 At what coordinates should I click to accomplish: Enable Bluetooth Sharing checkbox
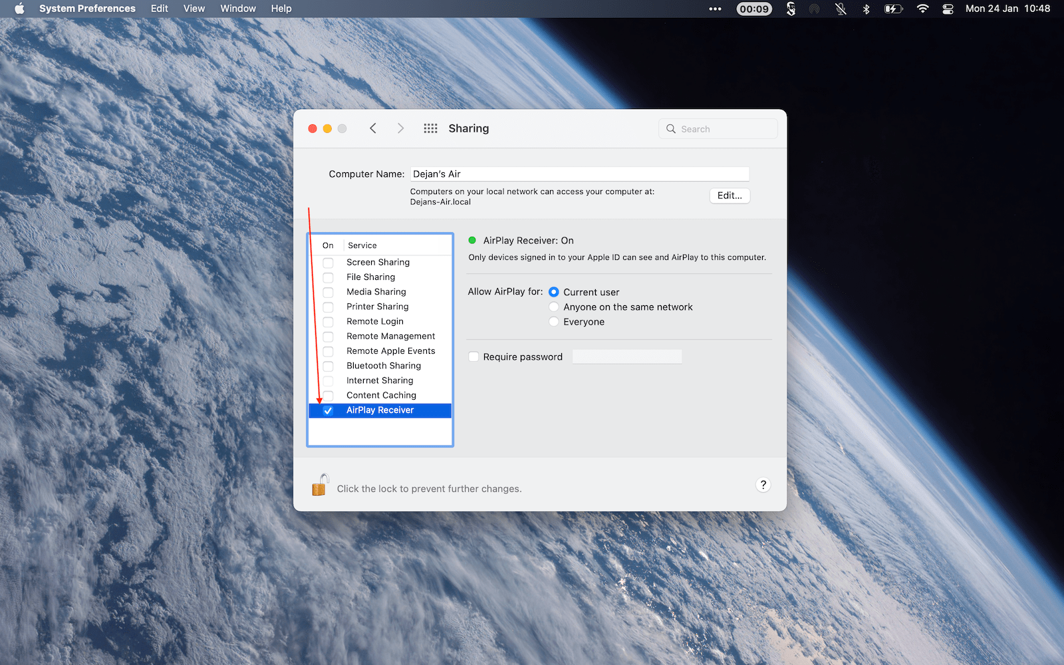328,366
